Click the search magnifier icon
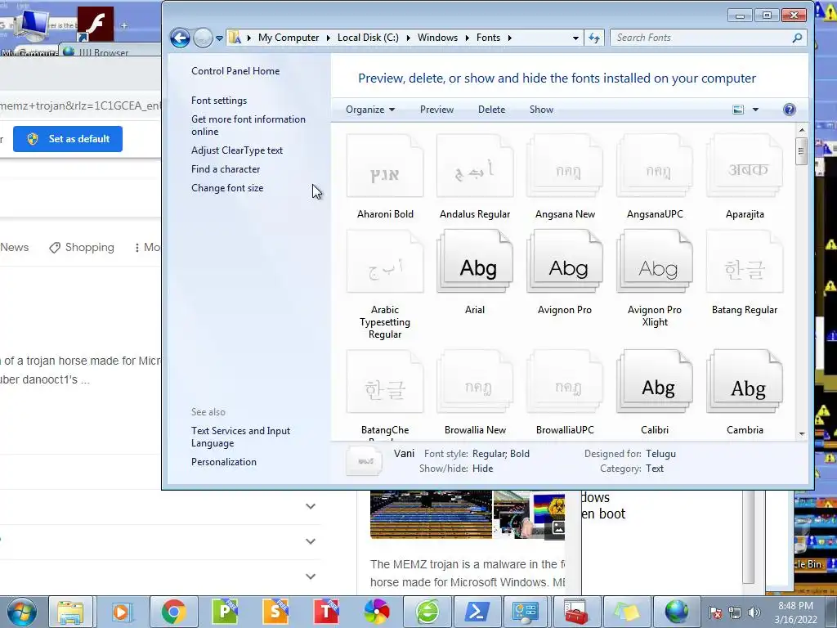Screen dimensions: 837x628 797,38
